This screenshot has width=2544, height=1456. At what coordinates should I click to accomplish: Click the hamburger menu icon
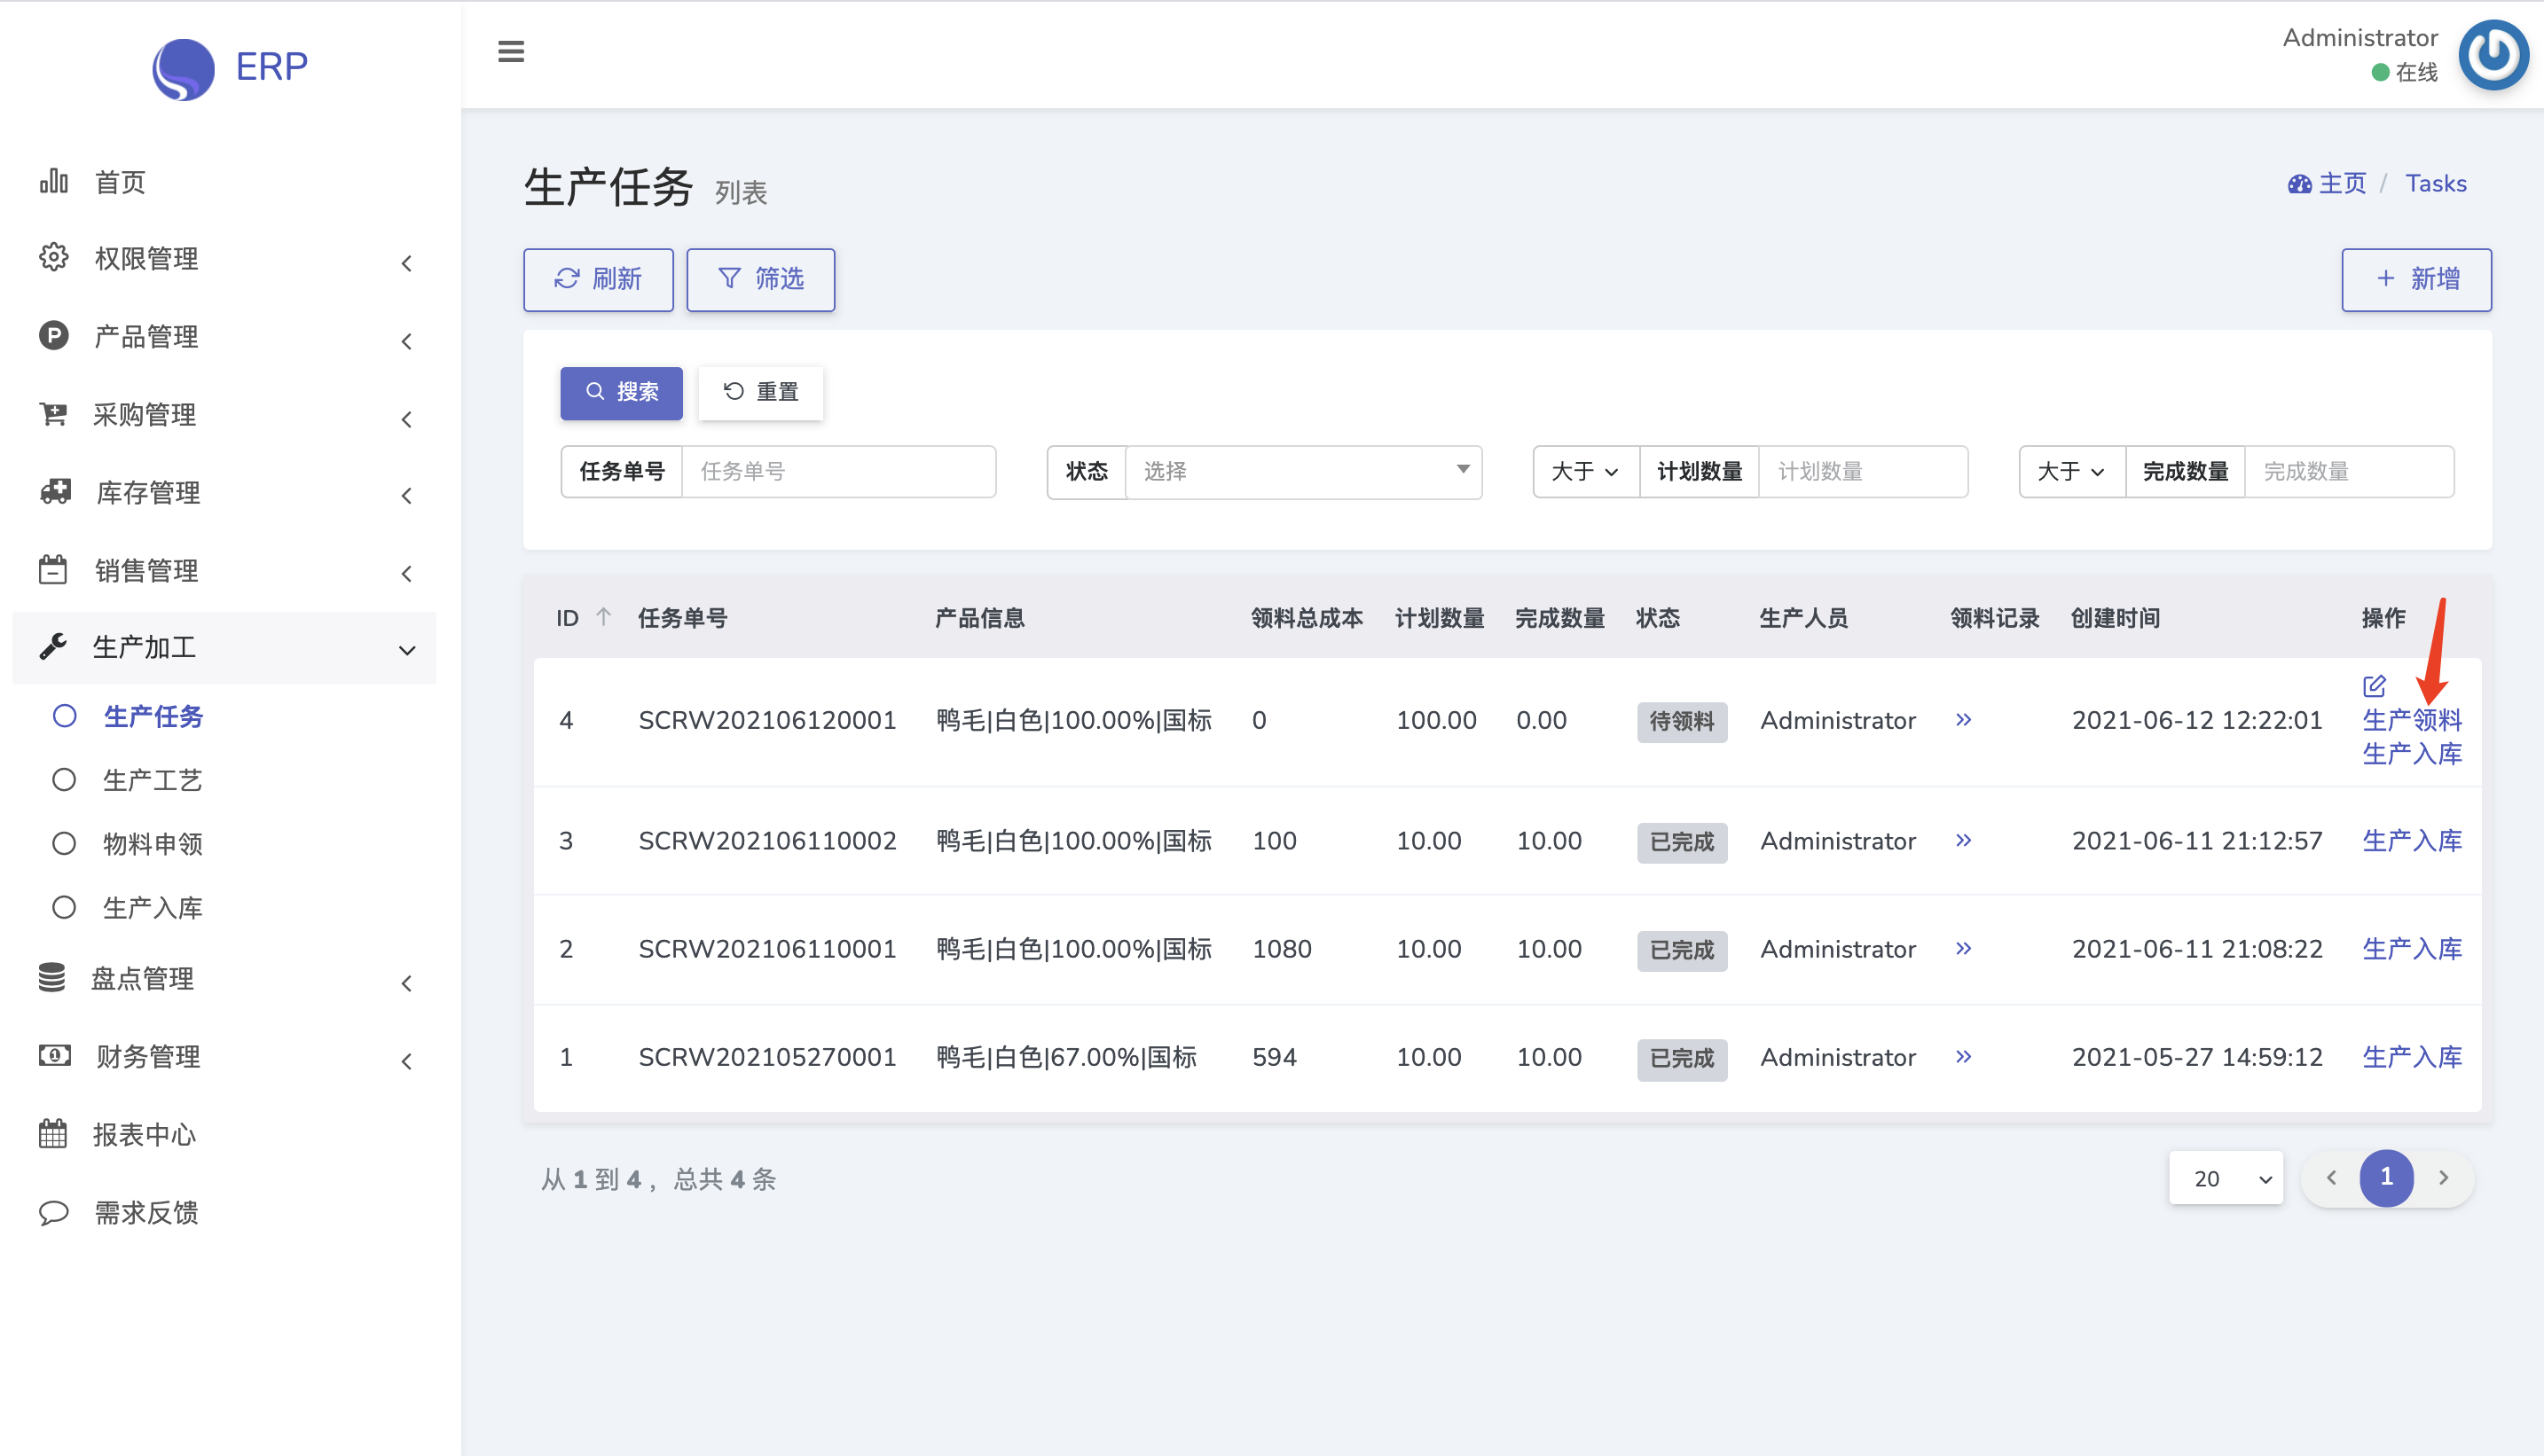(x=510, y=51)
